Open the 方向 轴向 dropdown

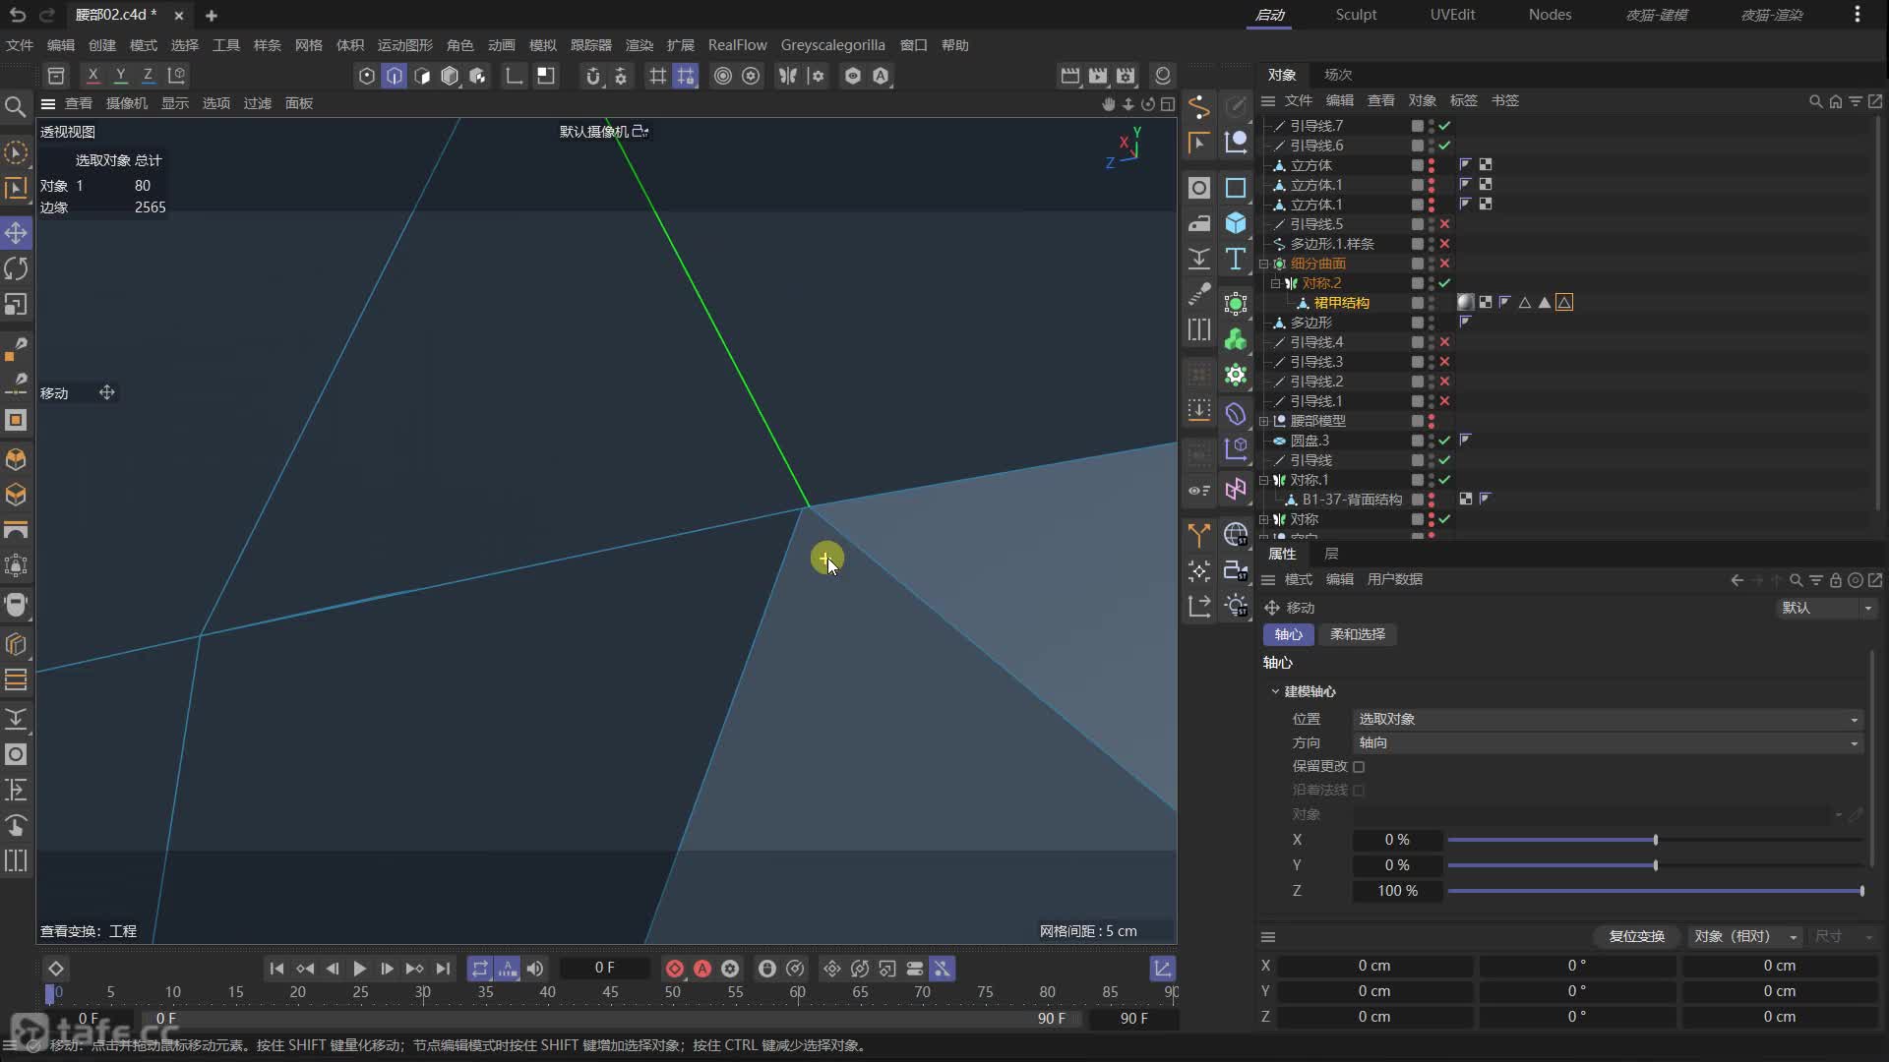click(1608, 742)
